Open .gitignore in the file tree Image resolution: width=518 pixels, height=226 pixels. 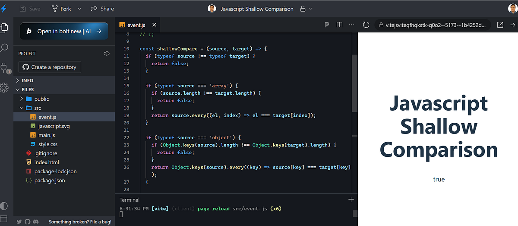(64, 153)
